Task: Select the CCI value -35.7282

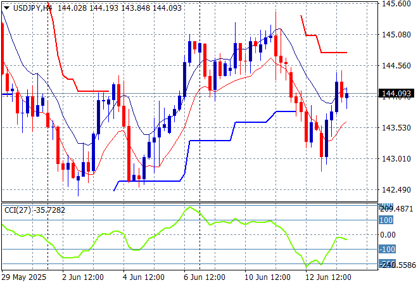Action: 49,210
